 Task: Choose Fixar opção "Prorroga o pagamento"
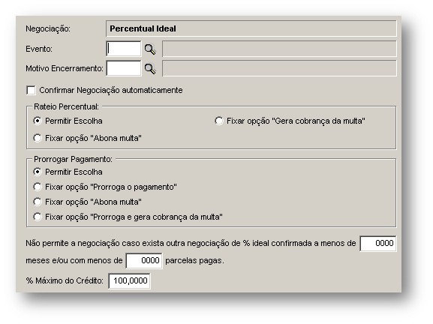tap(38, 187)
